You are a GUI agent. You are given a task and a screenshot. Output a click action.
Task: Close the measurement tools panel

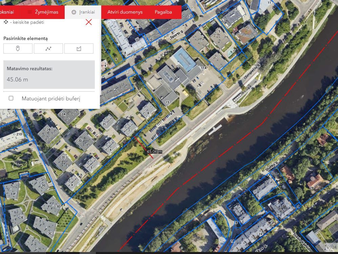pyautogui.click(x=89, y=22)
